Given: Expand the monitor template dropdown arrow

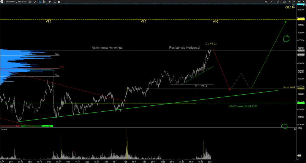Looking at the screenshot, I should (x=32, y=2).
